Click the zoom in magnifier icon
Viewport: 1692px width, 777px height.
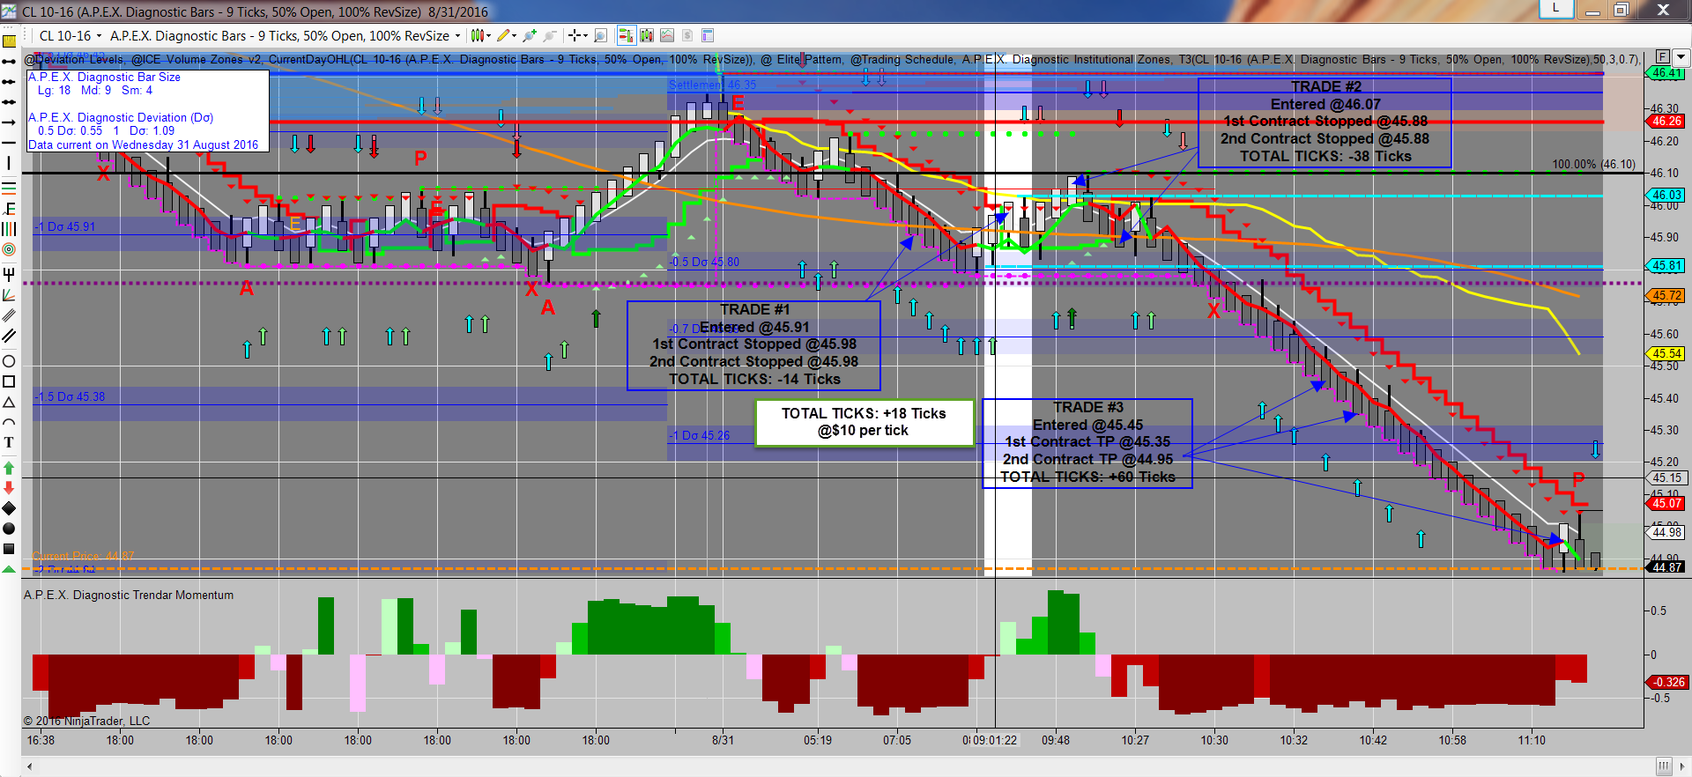coord(530,35)
